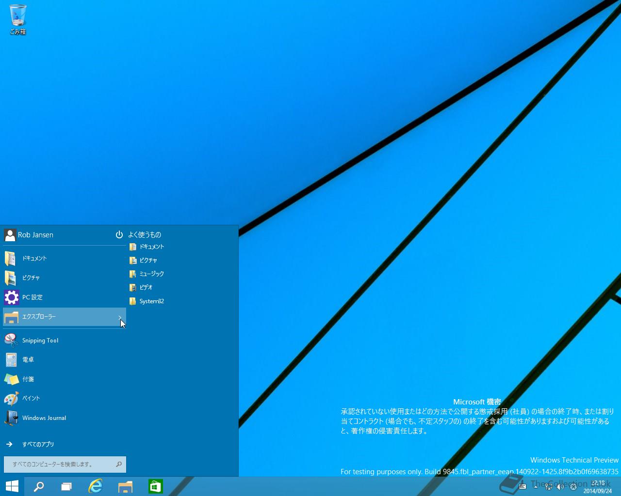Open Task View on taskbar
The height and width of the screenshot is (496, 621).
(x=66, y=486)
